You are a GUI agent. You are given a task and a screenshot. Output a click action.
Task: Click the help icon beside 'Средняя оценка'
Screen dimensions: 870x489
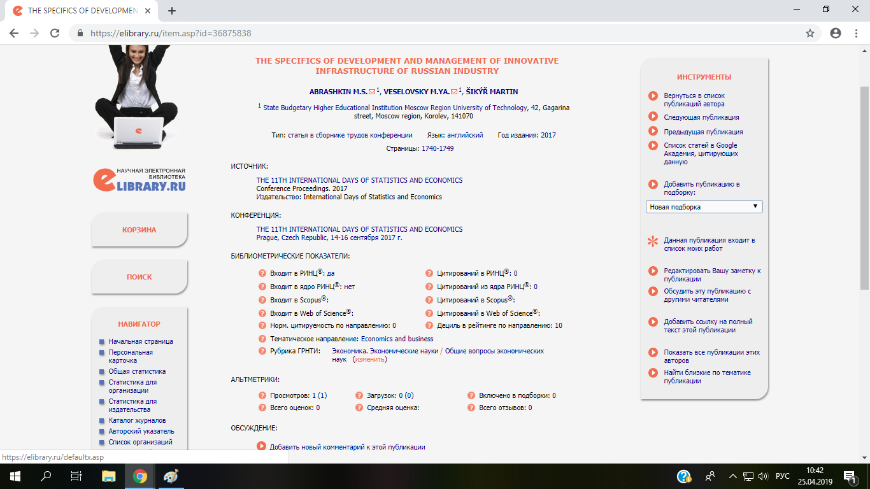(x=359, y=407)
